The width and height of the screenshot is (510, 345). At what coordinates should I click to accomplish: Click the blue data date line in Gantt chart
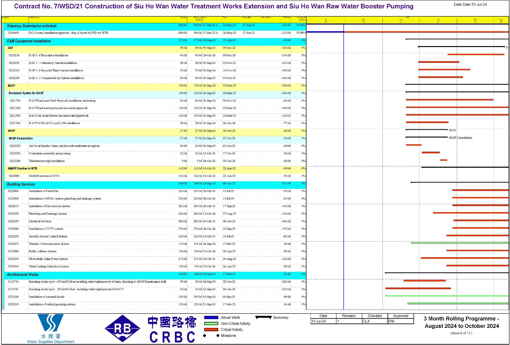343,166
